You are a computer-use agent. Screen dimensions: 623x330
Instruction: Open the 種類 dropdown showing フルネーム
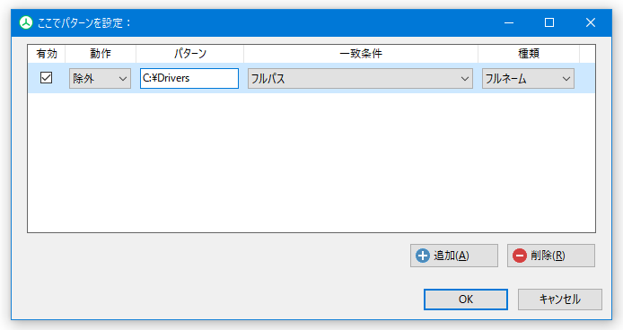528,78
